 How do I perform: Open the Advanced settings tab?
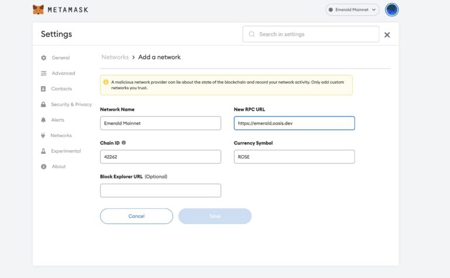click(x=63, y=73)
